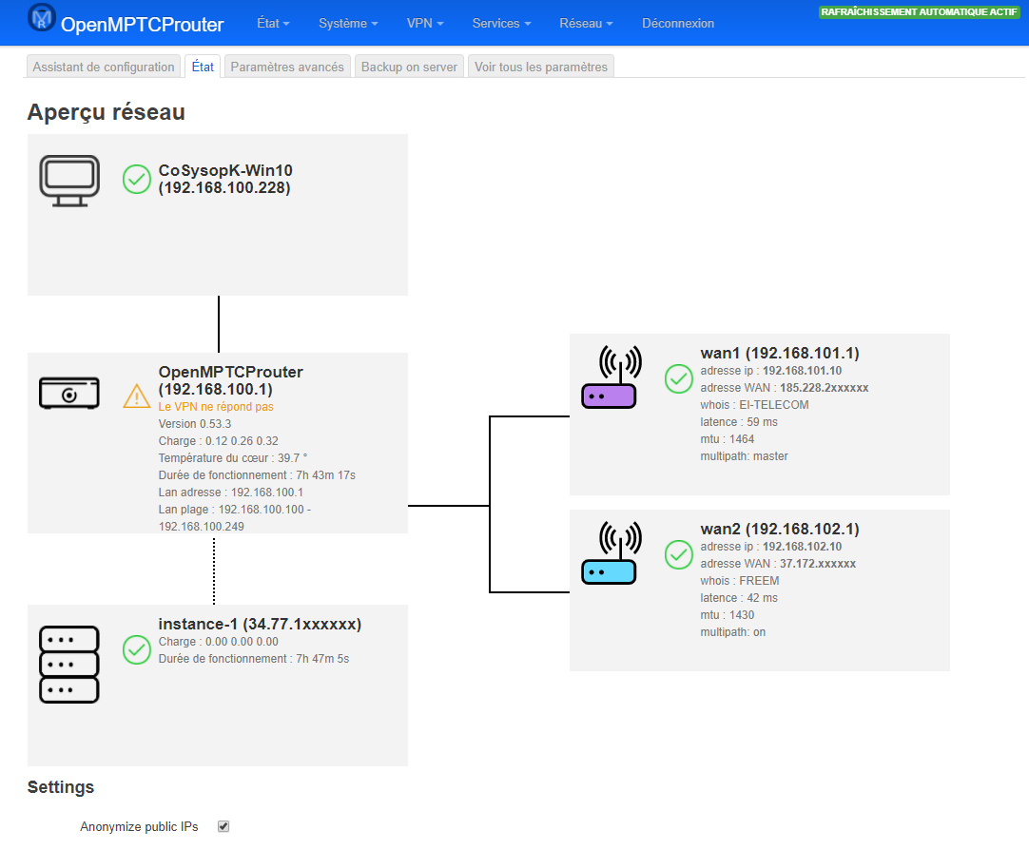Click 'latence : 59 ms' value

pyautogui.click(x=739, y=422)
